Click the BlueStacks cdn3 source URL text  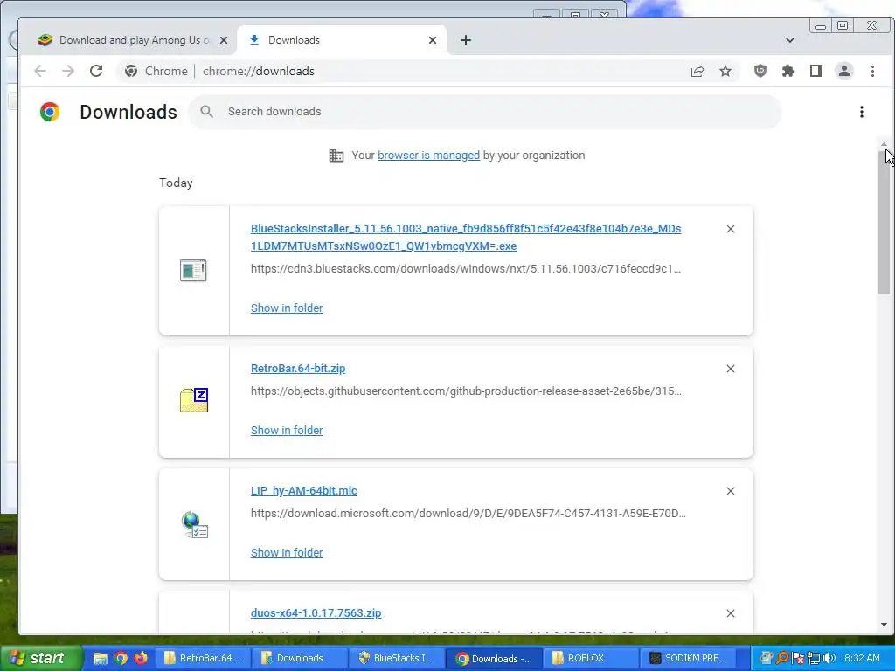pyautogui.click(x=466, y=269)
